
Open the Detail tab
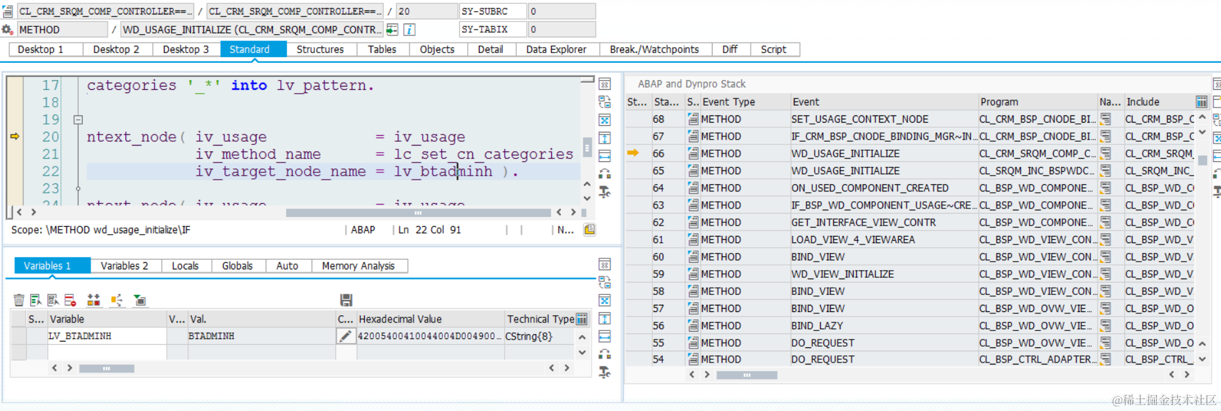point(490,49)
